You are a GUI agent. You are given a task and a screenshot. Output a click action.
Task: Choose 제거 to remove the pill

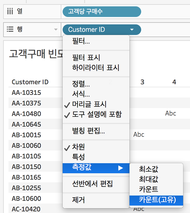point(96,200)
